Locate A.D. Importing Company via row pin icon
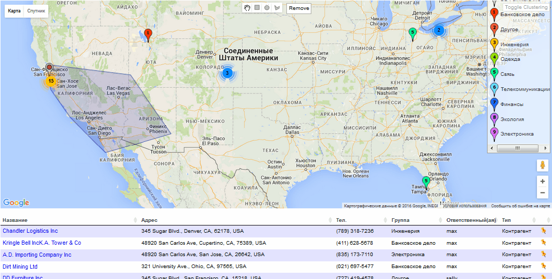The width and height of the screenshot is (552, 279). click(x=544, y=255)
